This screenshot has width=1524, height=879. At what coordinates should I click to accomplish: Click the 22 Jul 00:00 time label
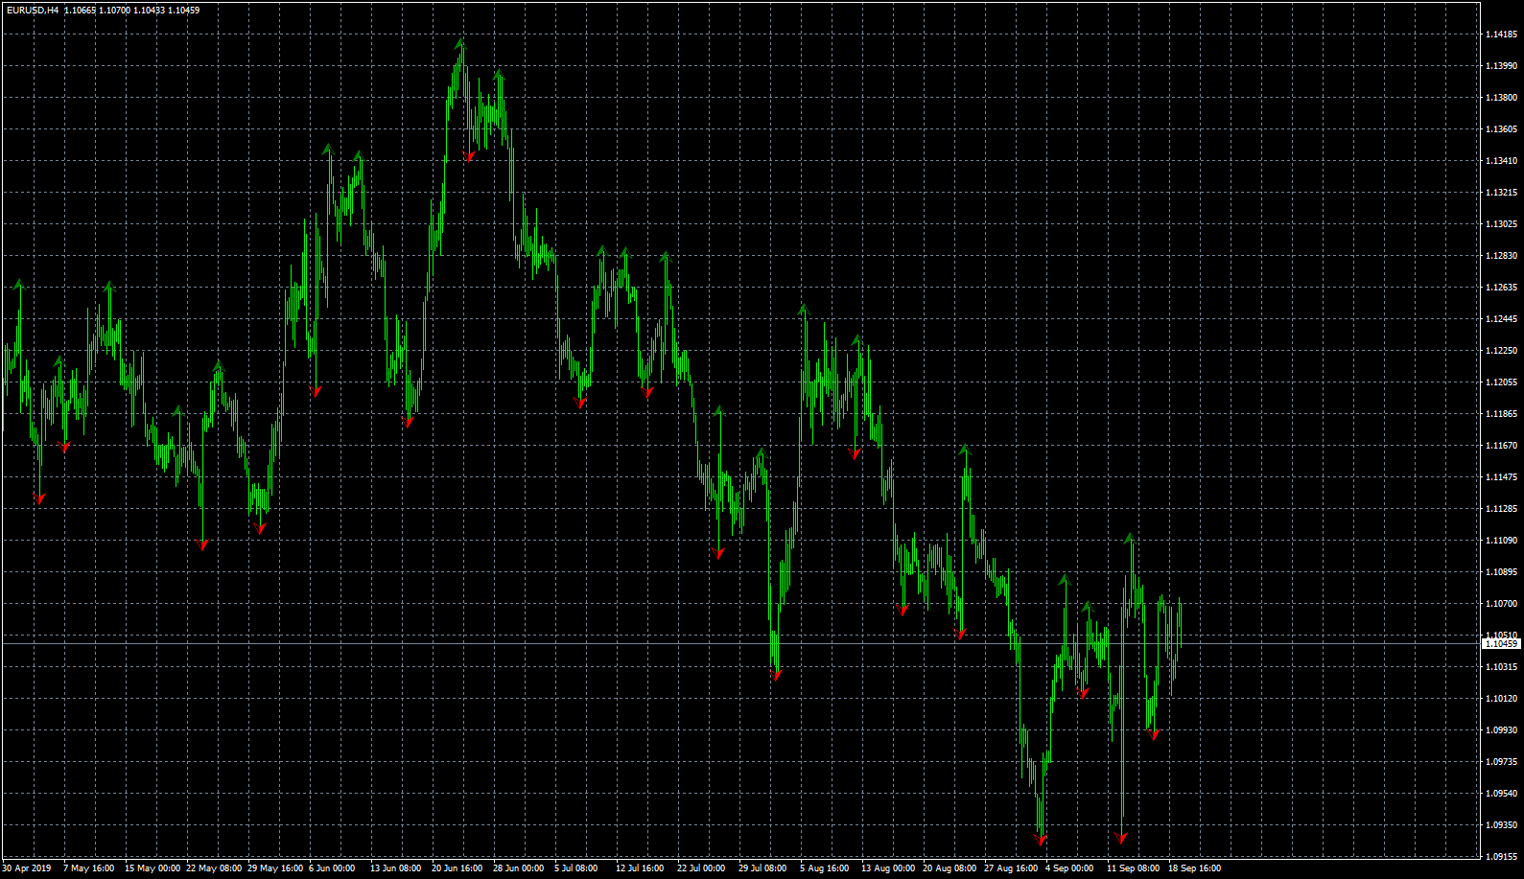point(701,868)
